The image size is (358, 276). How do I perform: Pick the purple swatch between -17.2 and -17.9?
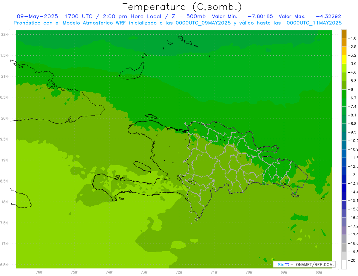(x=344, y=230)
